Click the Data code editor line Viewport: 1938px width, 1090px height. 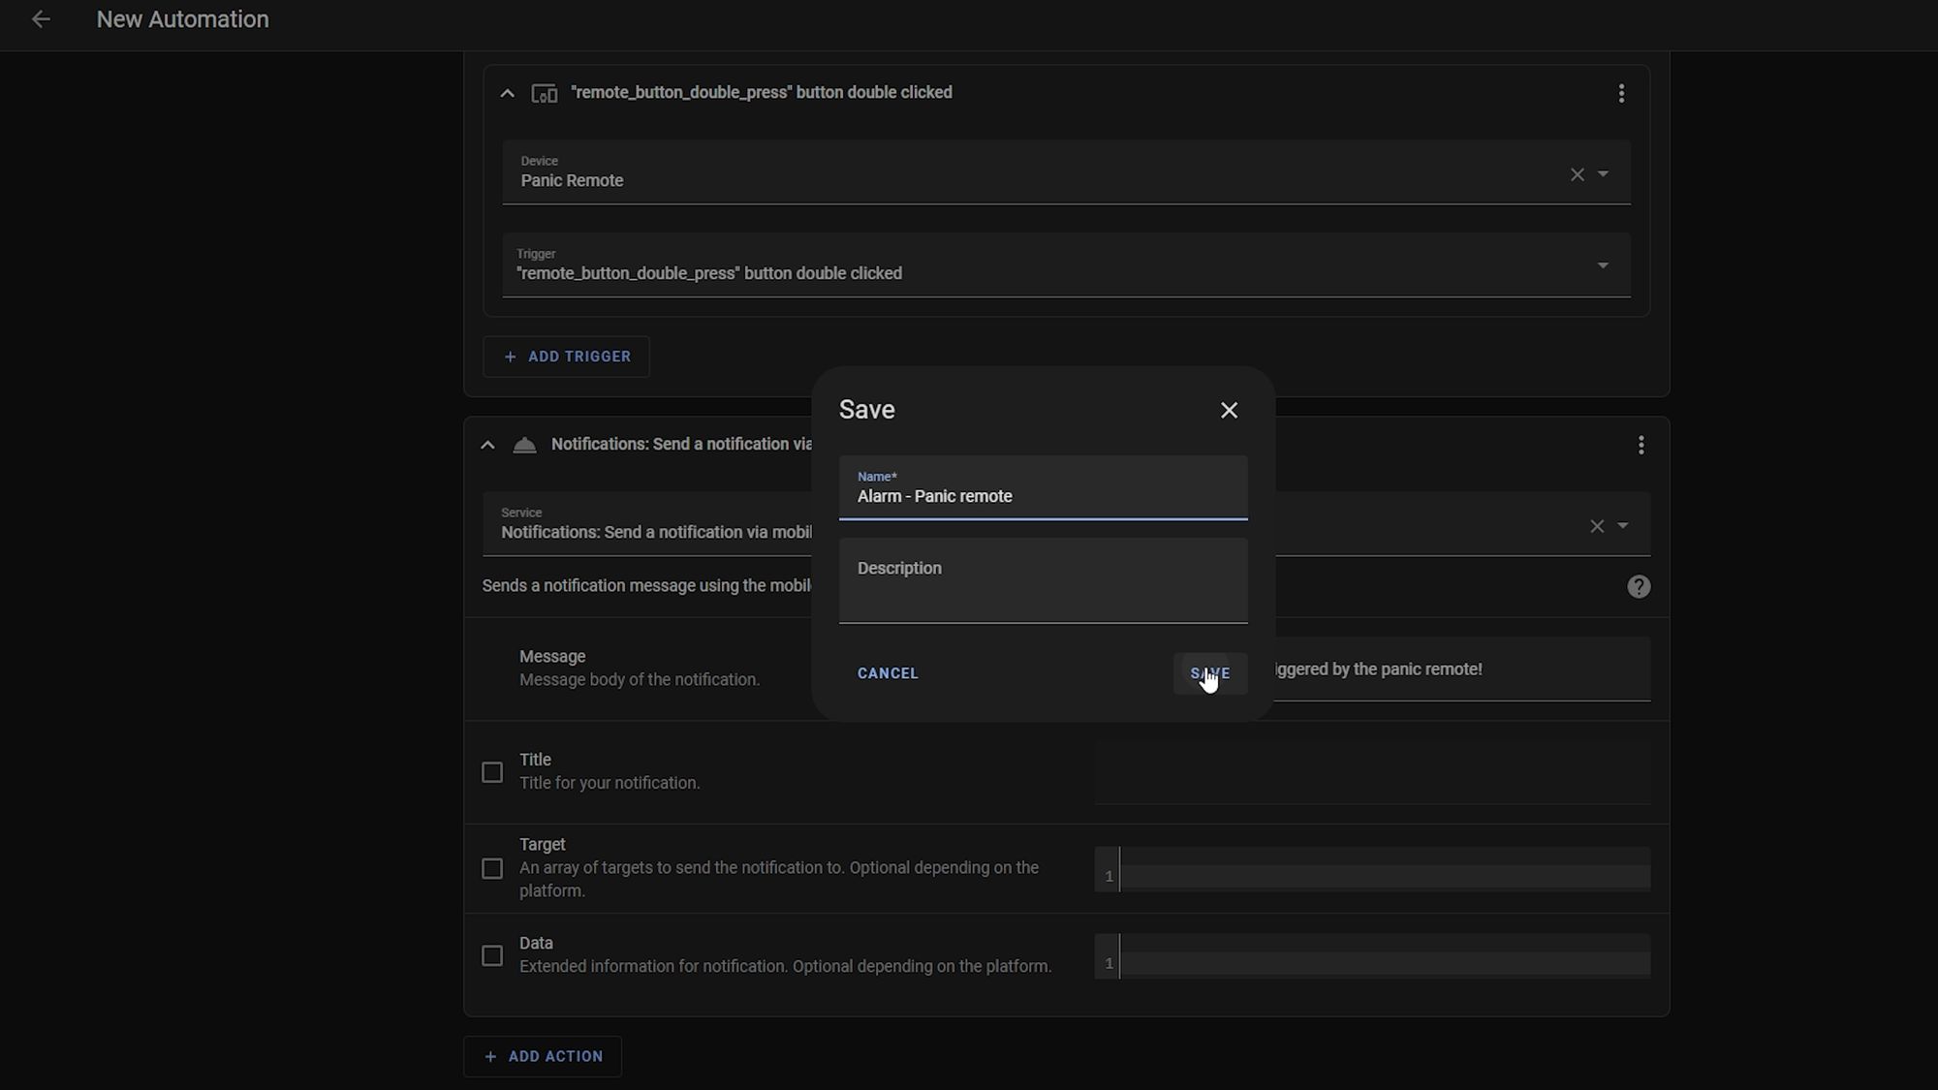[x=1386, y=962]
